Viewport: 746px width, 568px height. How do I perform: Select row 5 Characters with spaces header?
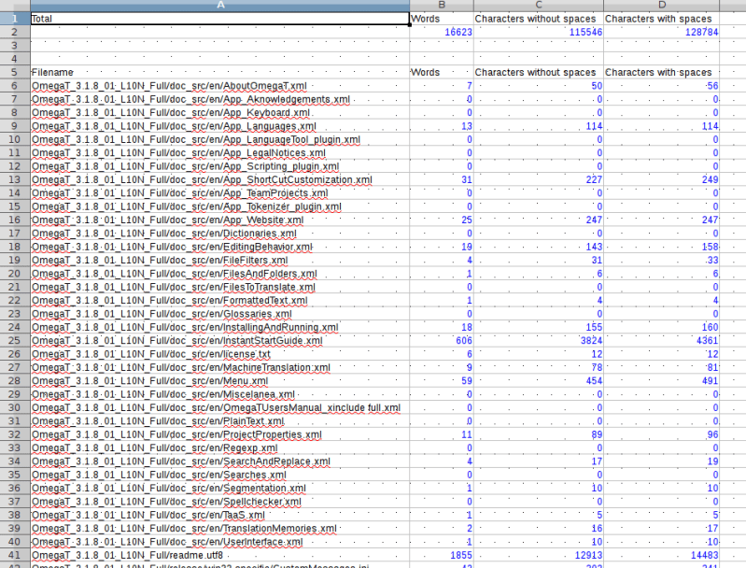(661, 72)
